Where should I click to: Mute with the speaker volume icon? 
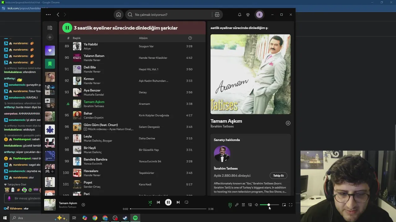click(x=256, y=205)
